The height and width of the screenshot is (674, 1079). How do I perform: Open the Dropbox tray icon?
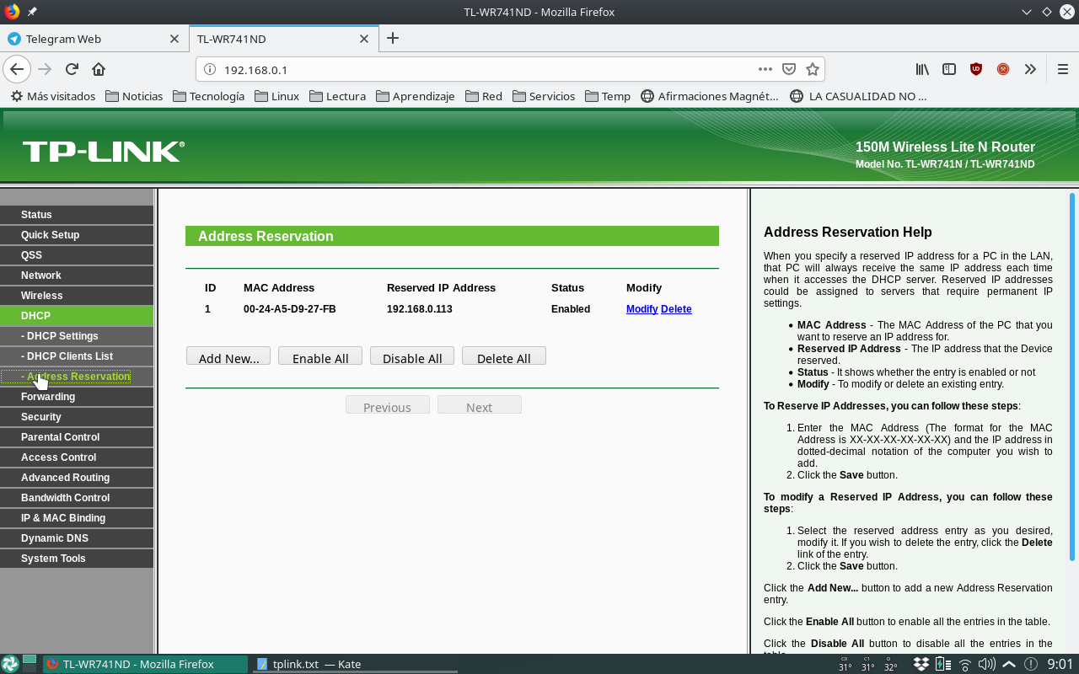tap(922, 664)
